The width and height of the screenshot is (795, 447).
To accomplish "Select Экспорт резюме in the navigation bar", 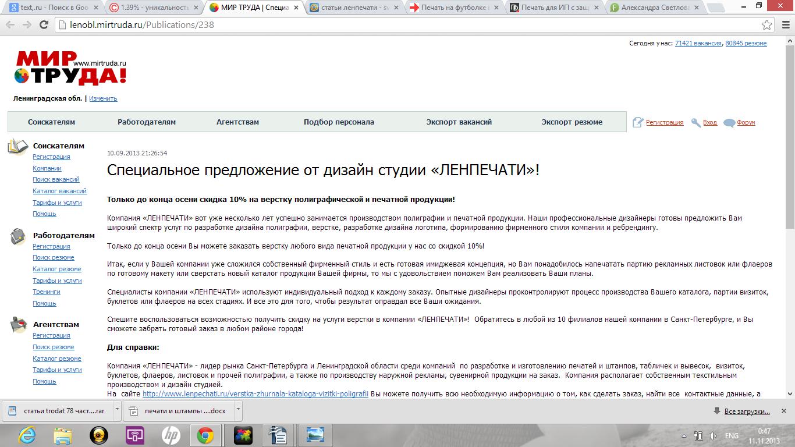I will (x=572, y=122).
